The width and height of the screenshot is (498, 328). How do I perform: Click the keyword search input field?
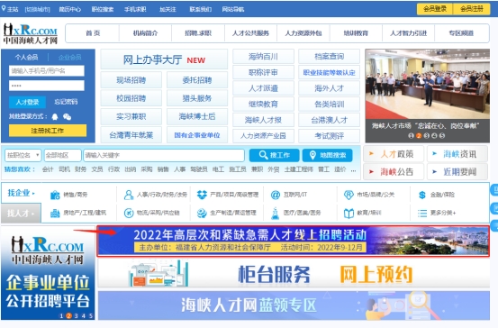tap(164, 155)
